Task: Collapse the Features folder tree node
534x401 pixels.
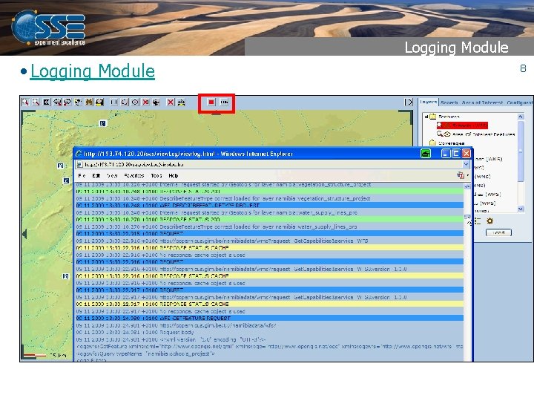Action: pyautogui.click(x=426, y=117)
